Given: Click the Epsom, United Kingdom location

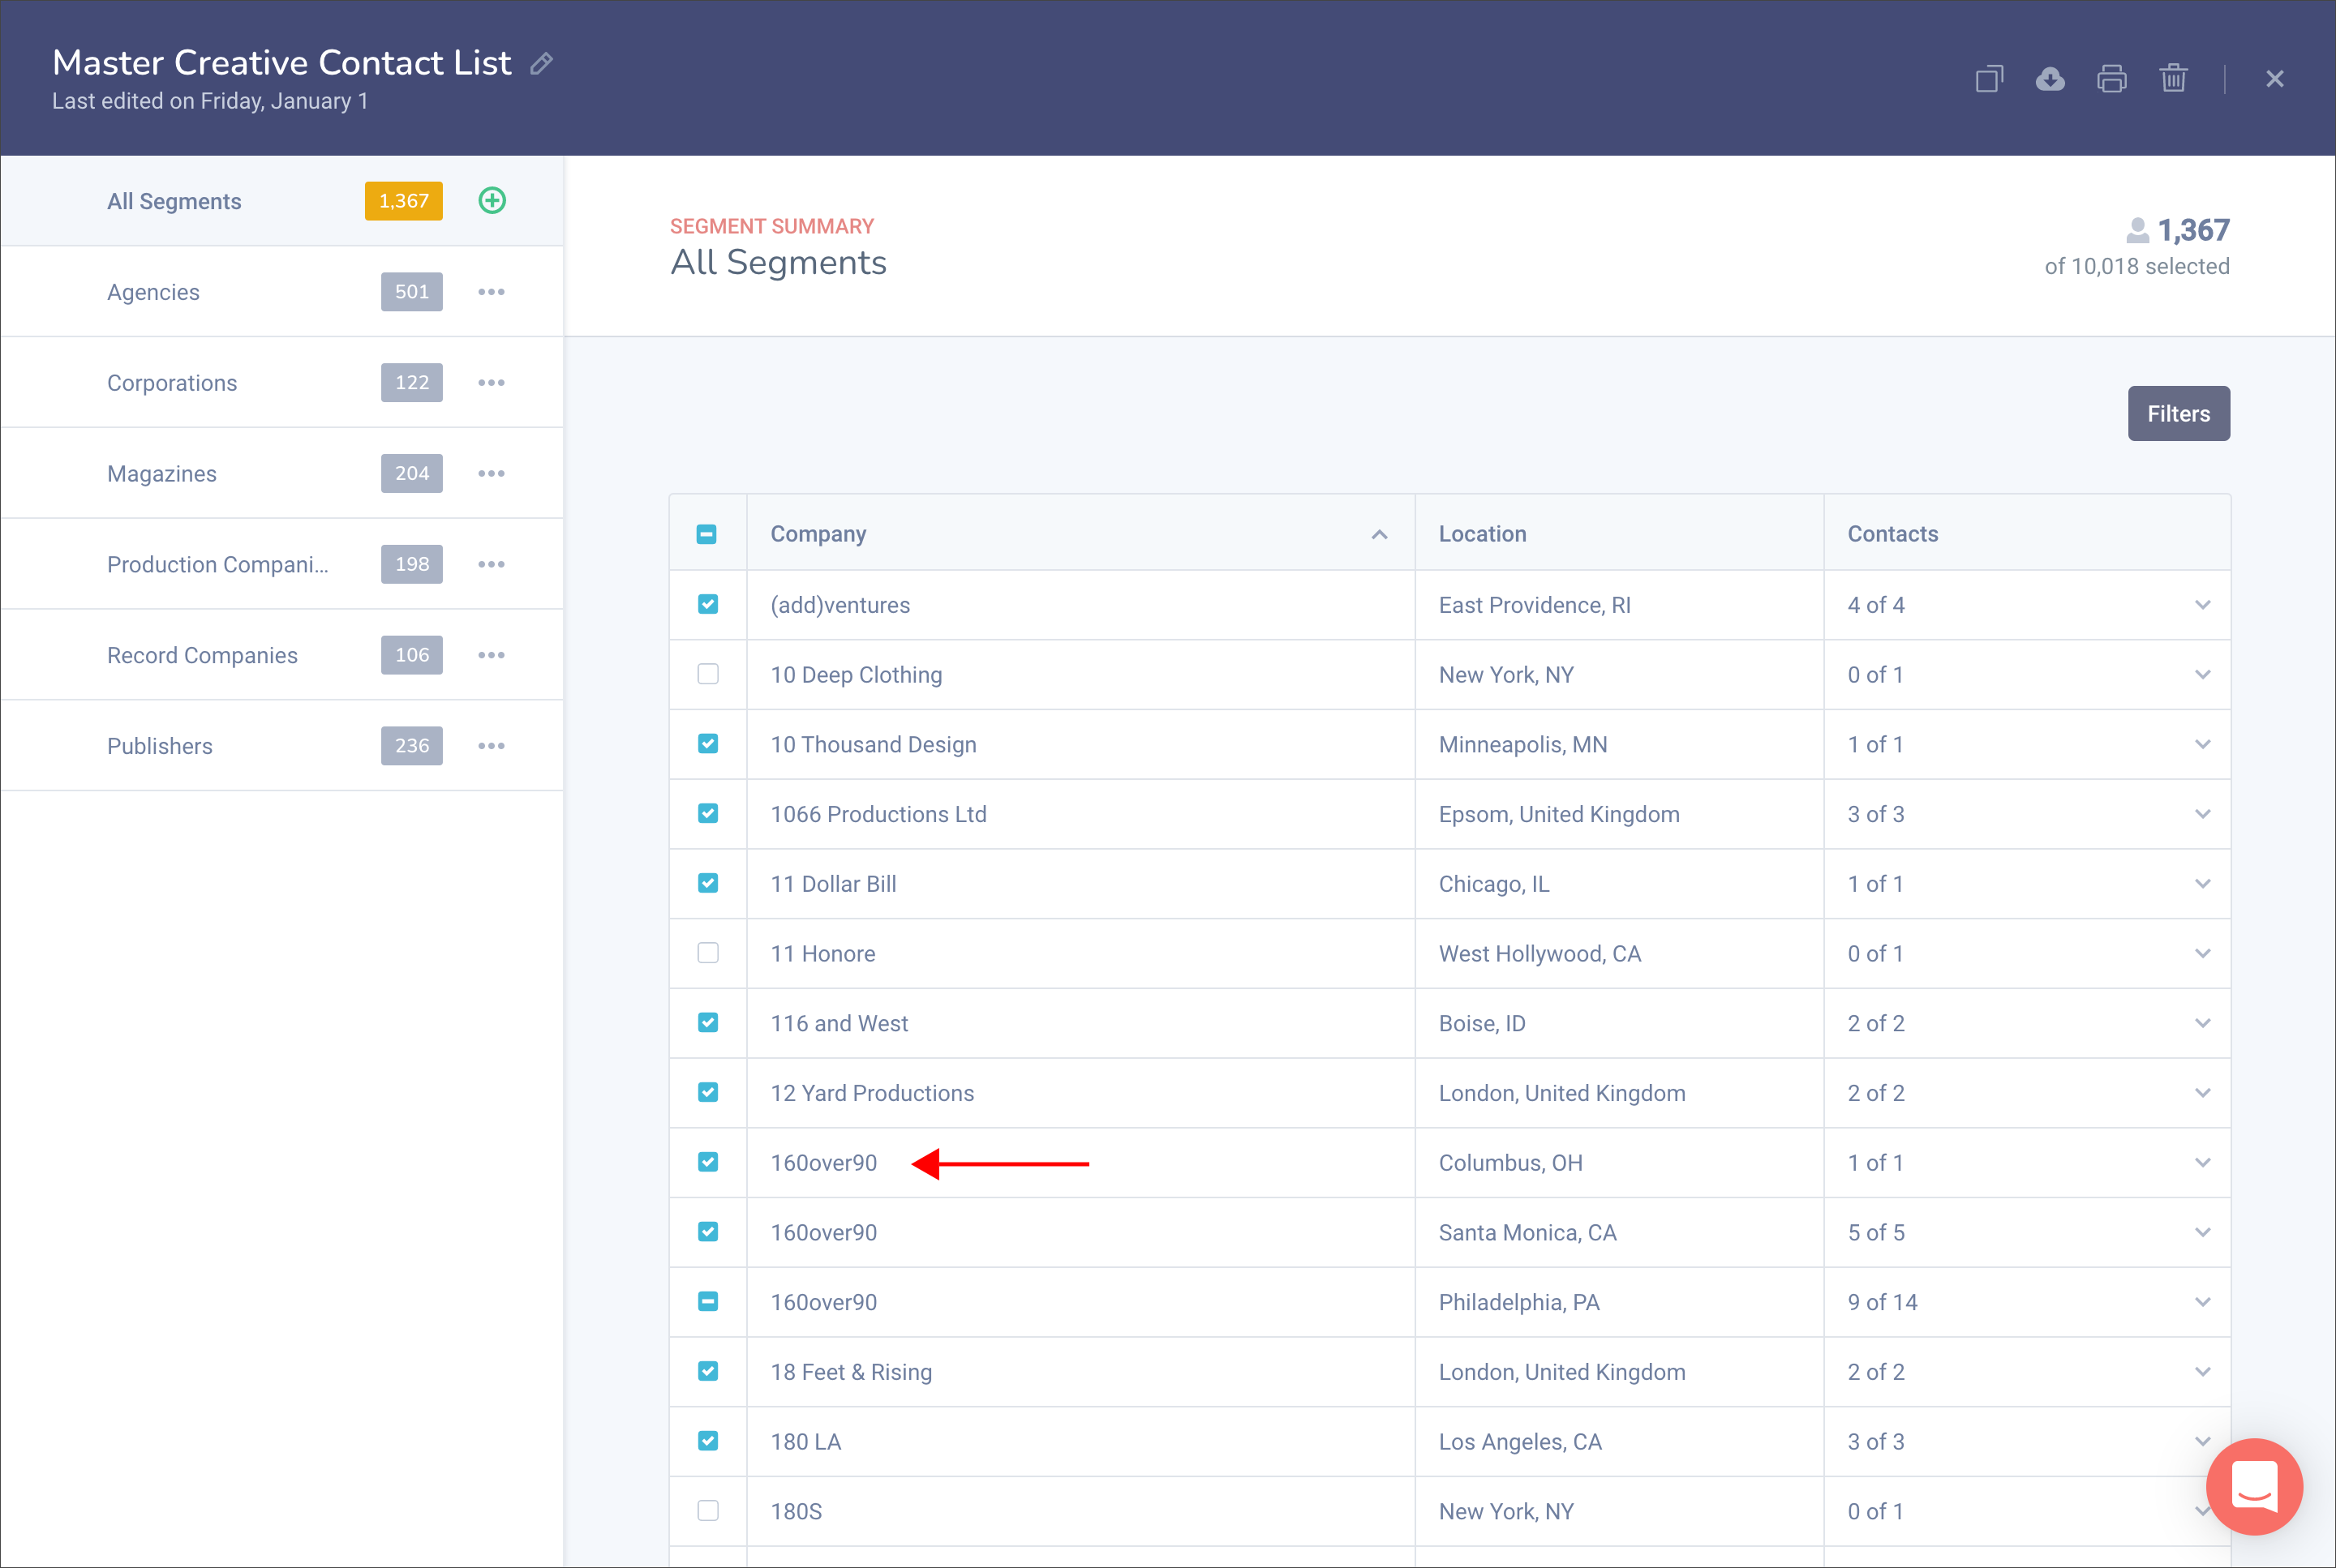Looking at the screenshot, I should coord(1559,815).
